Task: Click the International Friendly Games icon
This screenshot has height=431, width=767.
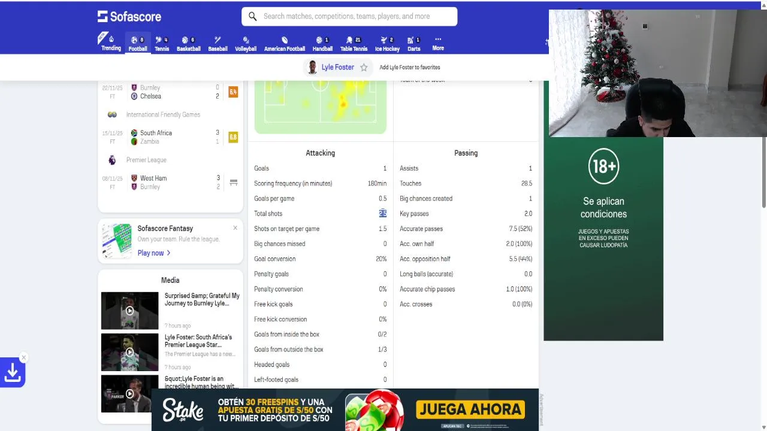Action: tap(112, 114)
